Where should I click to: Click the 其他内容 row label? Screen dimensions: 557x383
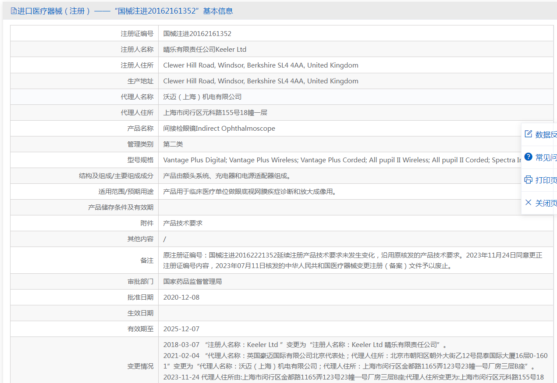click(x=140, y=239)
